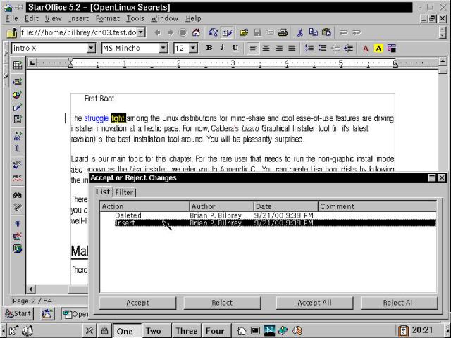Switch to virtual desktop Three in taskbar
Viewport: 451px width, 338px height.
[187, 331]
